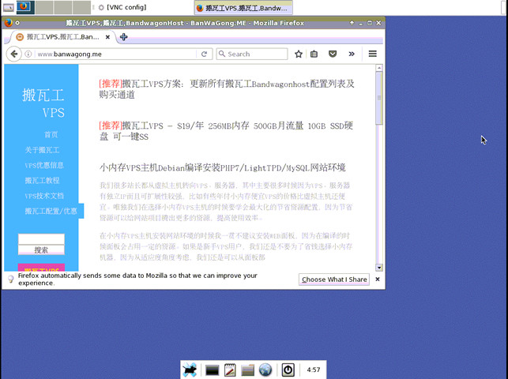Open Firefox icon in top panel
Image resolution: width=508 pixels, height=379 pixels.
(x=25, y=7)
